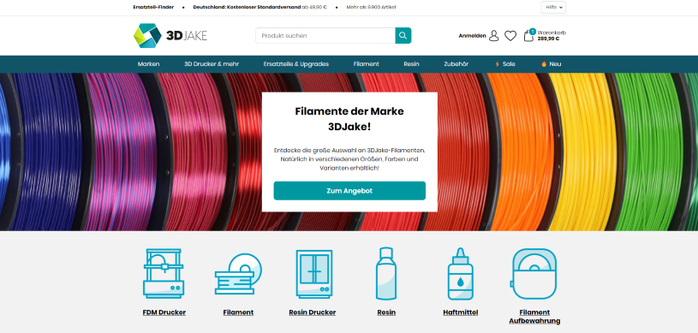Click the magnifier search button
The height and width of the screenshot is (333, 698).
tap(403, 36)
